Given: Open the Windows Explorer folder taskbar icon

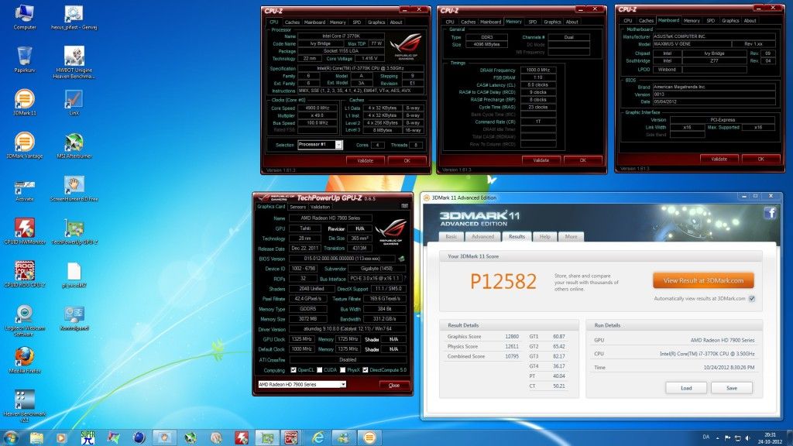Looking at the screenshot, I should point(36,437).
